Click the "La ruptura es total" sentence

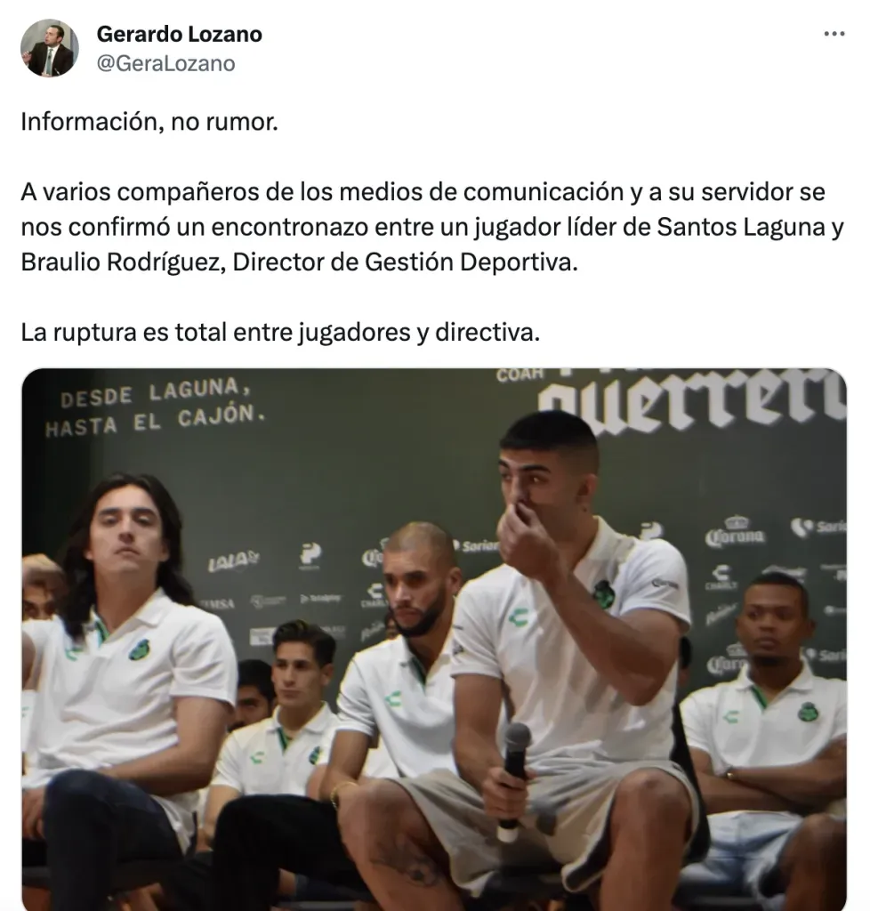[280, 333]
